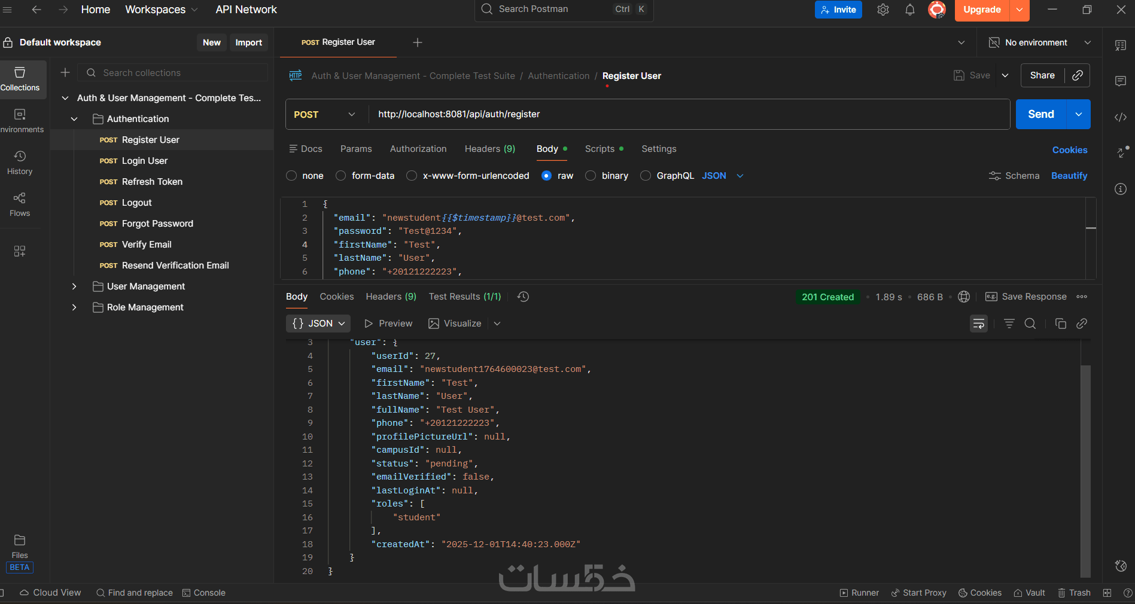Copy the response body
Screen dimensions: 1135x604
(x=1061, y=324)
